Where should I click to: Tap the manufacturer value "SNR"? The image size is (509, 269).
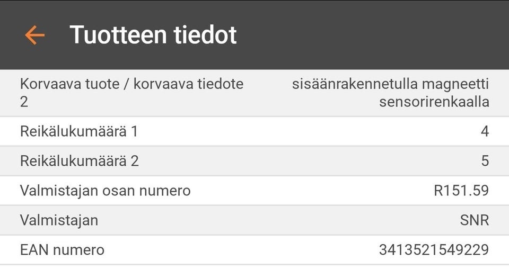click(x=474, y=220)
